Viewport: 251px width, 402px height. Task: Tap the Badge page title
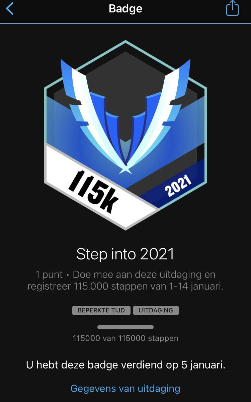pos(125,8)
